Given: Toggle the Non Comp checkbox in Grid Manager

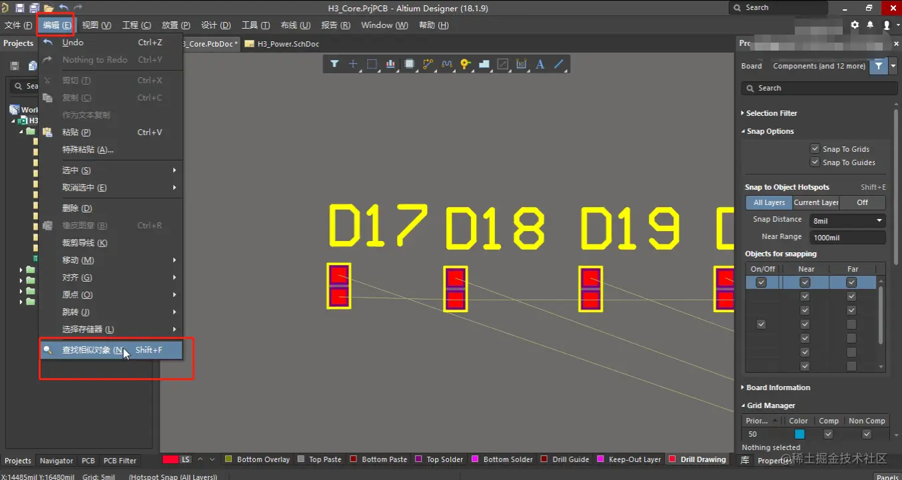Looking at the screenshot, I should point(867,434).
